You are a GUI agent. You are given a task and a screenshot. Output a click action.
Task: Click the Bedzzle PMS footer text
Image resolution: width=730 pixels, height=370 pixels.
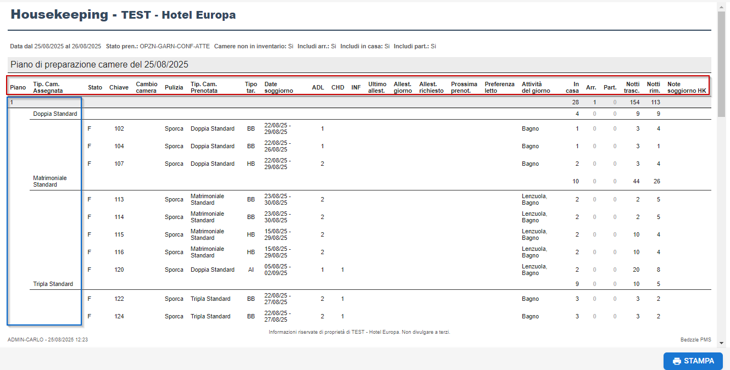click(695, 340)
